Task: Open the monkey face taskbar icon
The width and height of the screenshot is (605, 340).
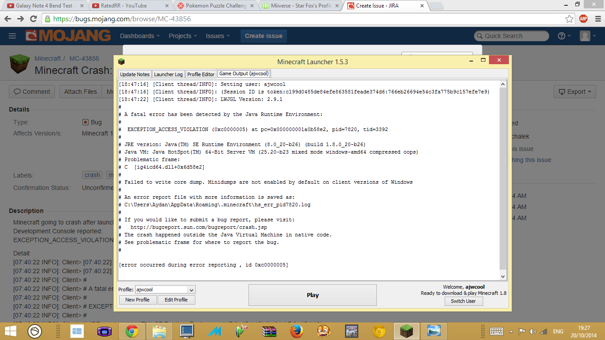Action: coord(324,331)
